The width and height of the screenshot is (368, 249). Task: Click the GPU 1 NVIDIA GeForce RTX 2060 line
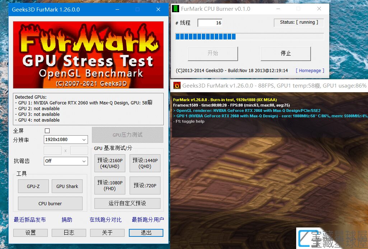84,103
